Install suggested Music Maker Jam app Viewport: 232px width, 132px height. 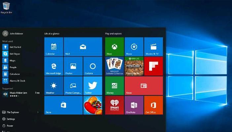coord(37,93)
